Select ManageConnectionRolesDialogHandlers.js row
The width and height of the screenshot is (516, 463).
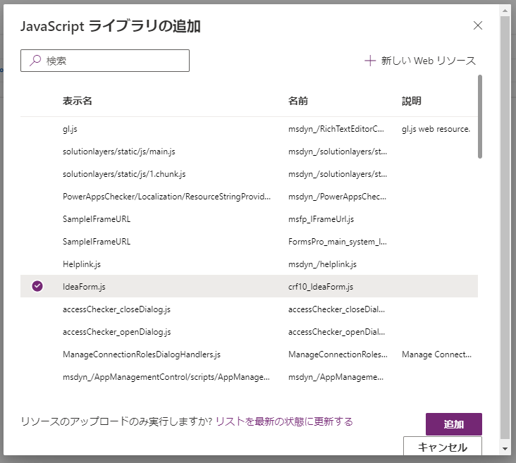(249, 354)
